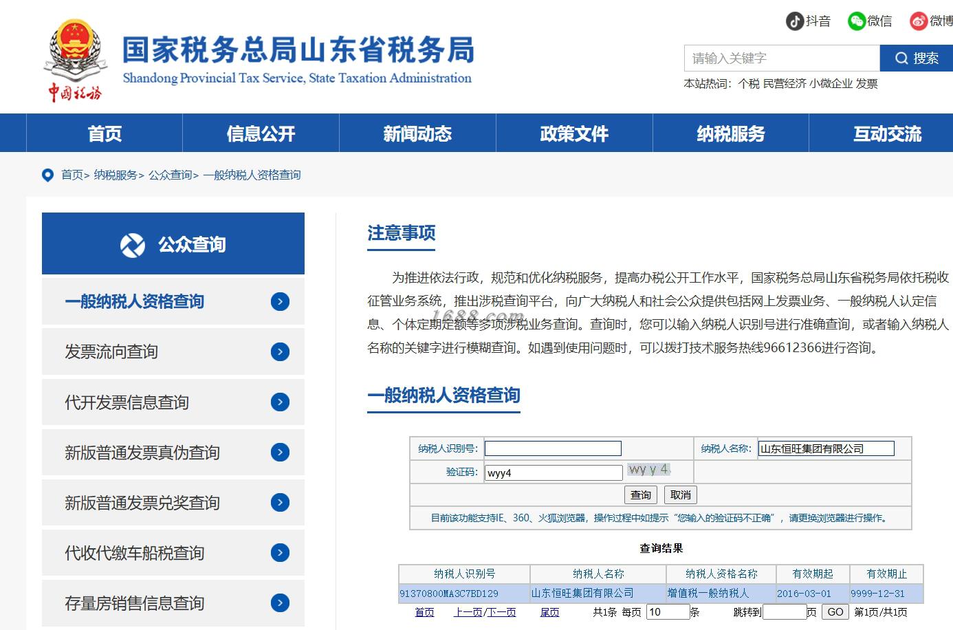Click hot word 民营经济
Screen dimensions: 953x630
(785, 84)
